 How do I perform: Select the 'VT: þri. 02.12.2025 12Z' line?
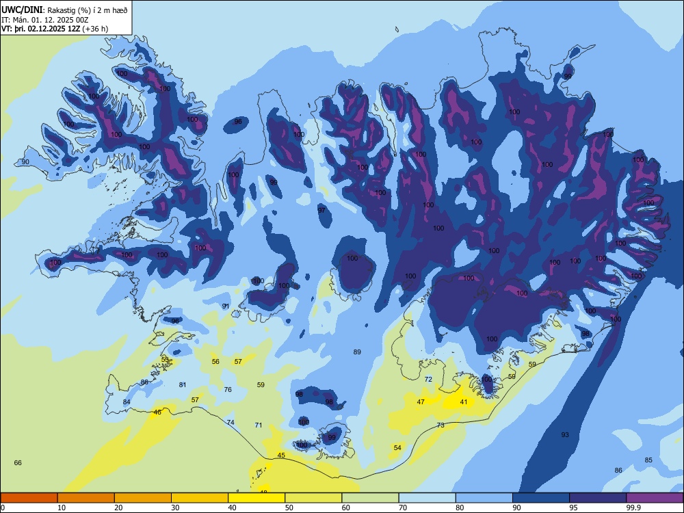click(x=40, y=29)
